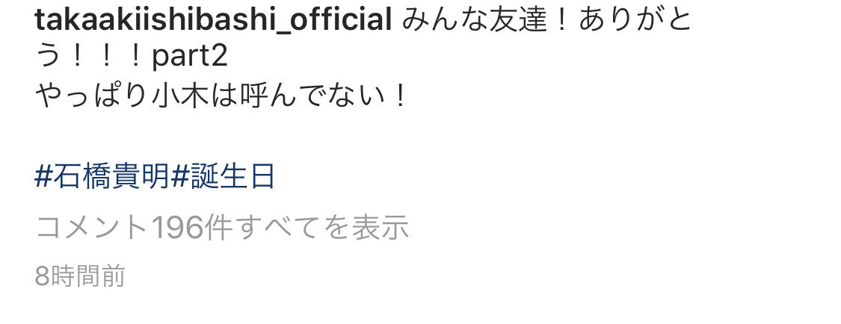Viewport: 841px width, 324px height.
Task: Click the _official part of username
Action: [339, 22]
